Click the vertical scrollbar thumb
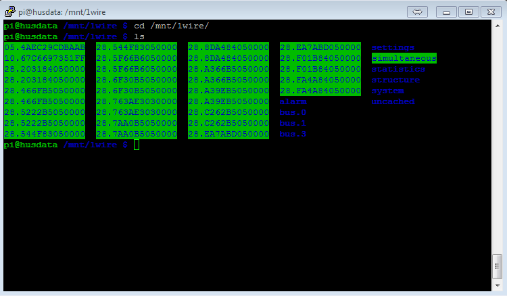The width and height of the screenshot is (507, 296). [498, 266]
